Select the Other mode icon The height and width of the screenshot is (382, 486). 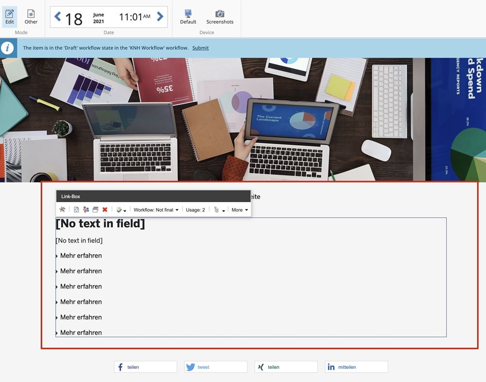point(31,17)
